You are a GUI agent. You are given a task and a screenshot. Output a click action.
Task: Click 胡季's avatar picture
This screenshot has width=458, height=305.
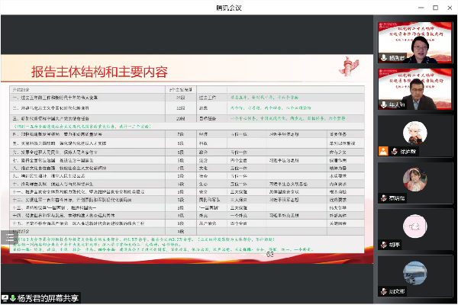[x=415, y=223]
